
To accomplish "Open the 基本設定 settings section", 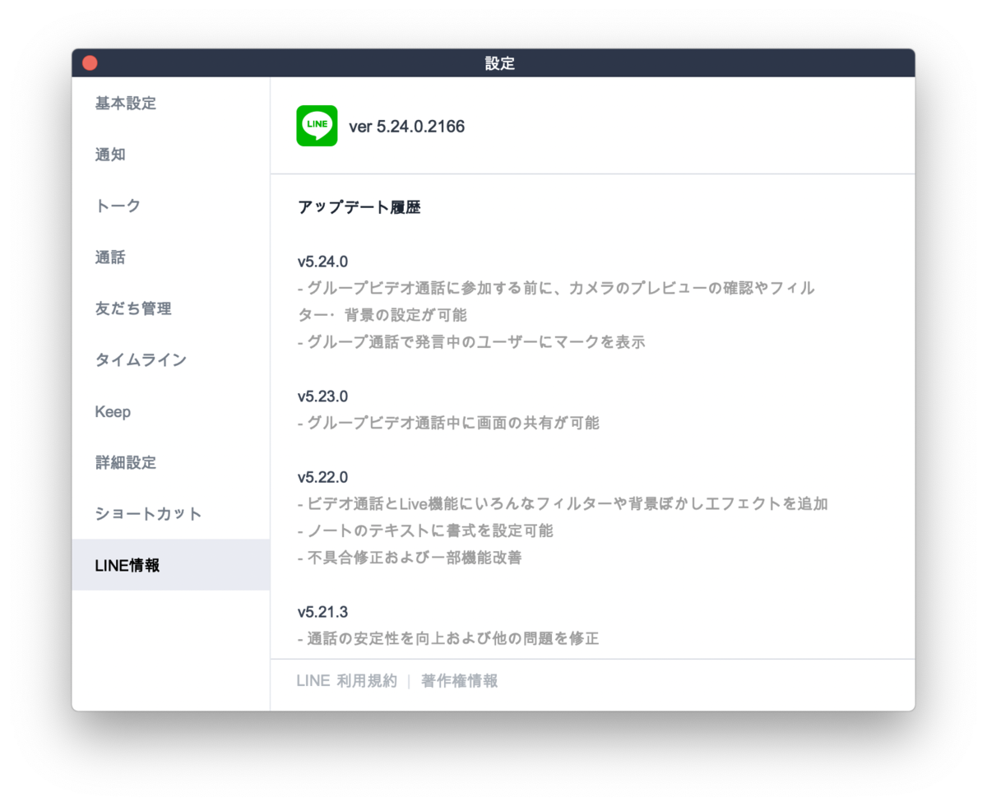I will point(171,104).
